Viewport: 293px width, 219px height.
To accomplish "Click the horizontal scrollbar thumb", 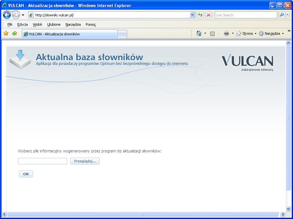I will coord(142,214).
